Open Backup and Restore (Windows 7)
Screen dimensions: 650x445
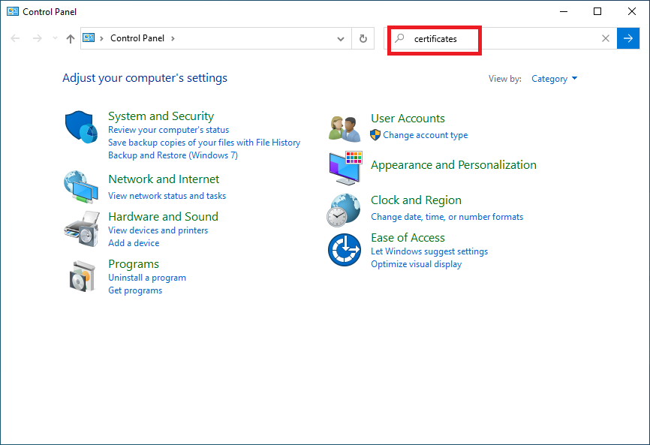coord(173,155)
